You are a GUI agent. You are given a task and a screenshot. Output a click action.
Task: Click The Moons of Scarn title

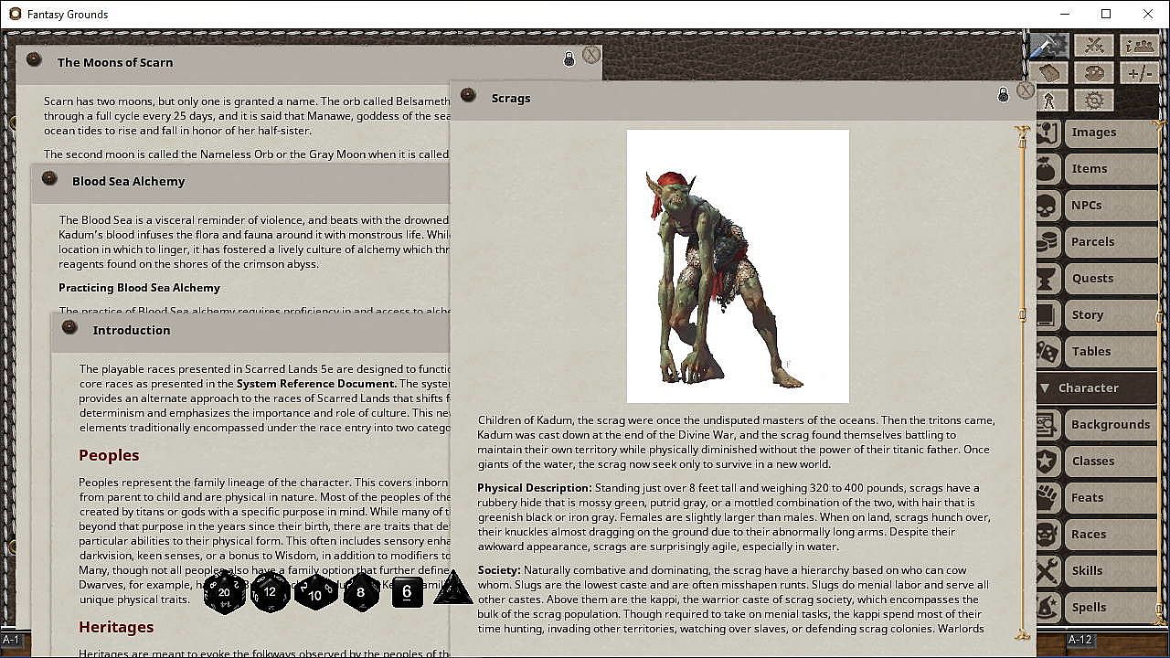115,63
